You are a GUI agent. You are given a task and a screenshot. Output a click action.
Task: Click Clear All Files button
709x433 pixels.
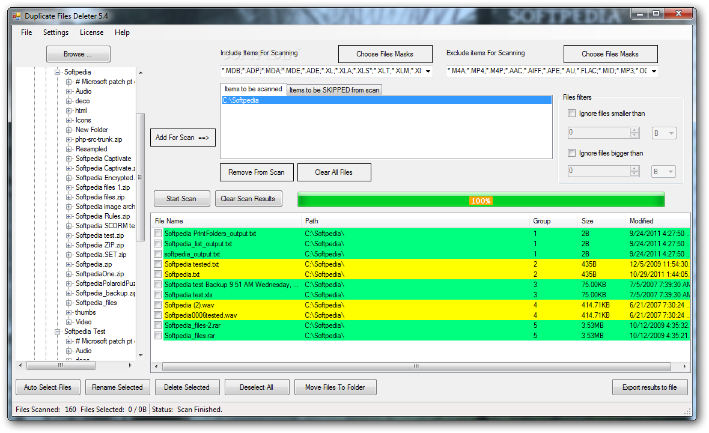click(x=333, y=172)
